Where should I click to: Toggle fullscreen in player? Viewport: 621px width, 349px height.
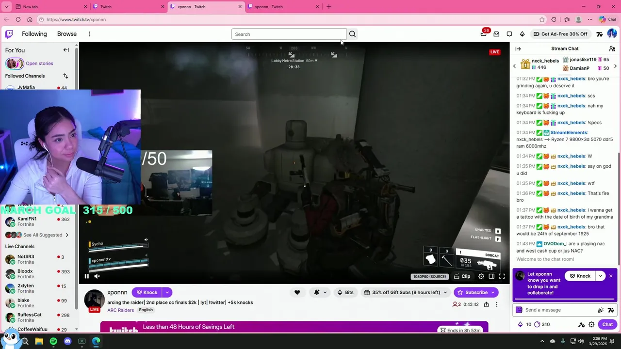pyautogui.click(x=502, y=276)
